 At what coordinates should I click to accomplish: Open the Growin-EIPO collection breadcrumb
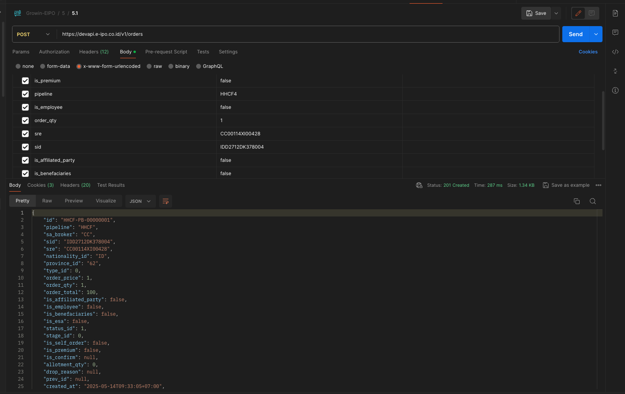point(41,13)
